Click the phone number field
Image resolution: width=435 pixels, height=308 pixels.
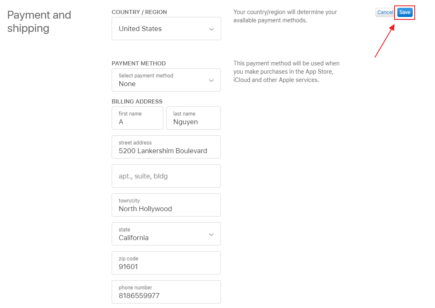tap(166, 292)
